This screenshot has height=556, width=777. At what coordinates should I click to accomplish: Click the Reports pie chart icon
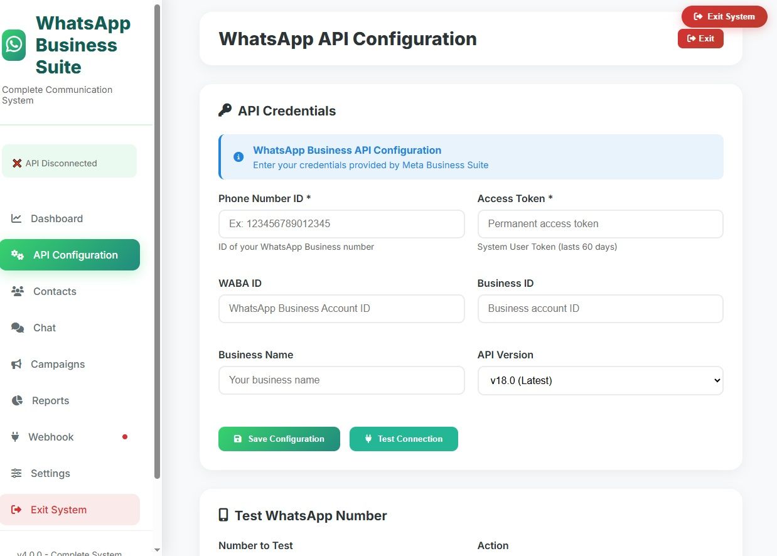pyautogui.click(x=18, y=400)
